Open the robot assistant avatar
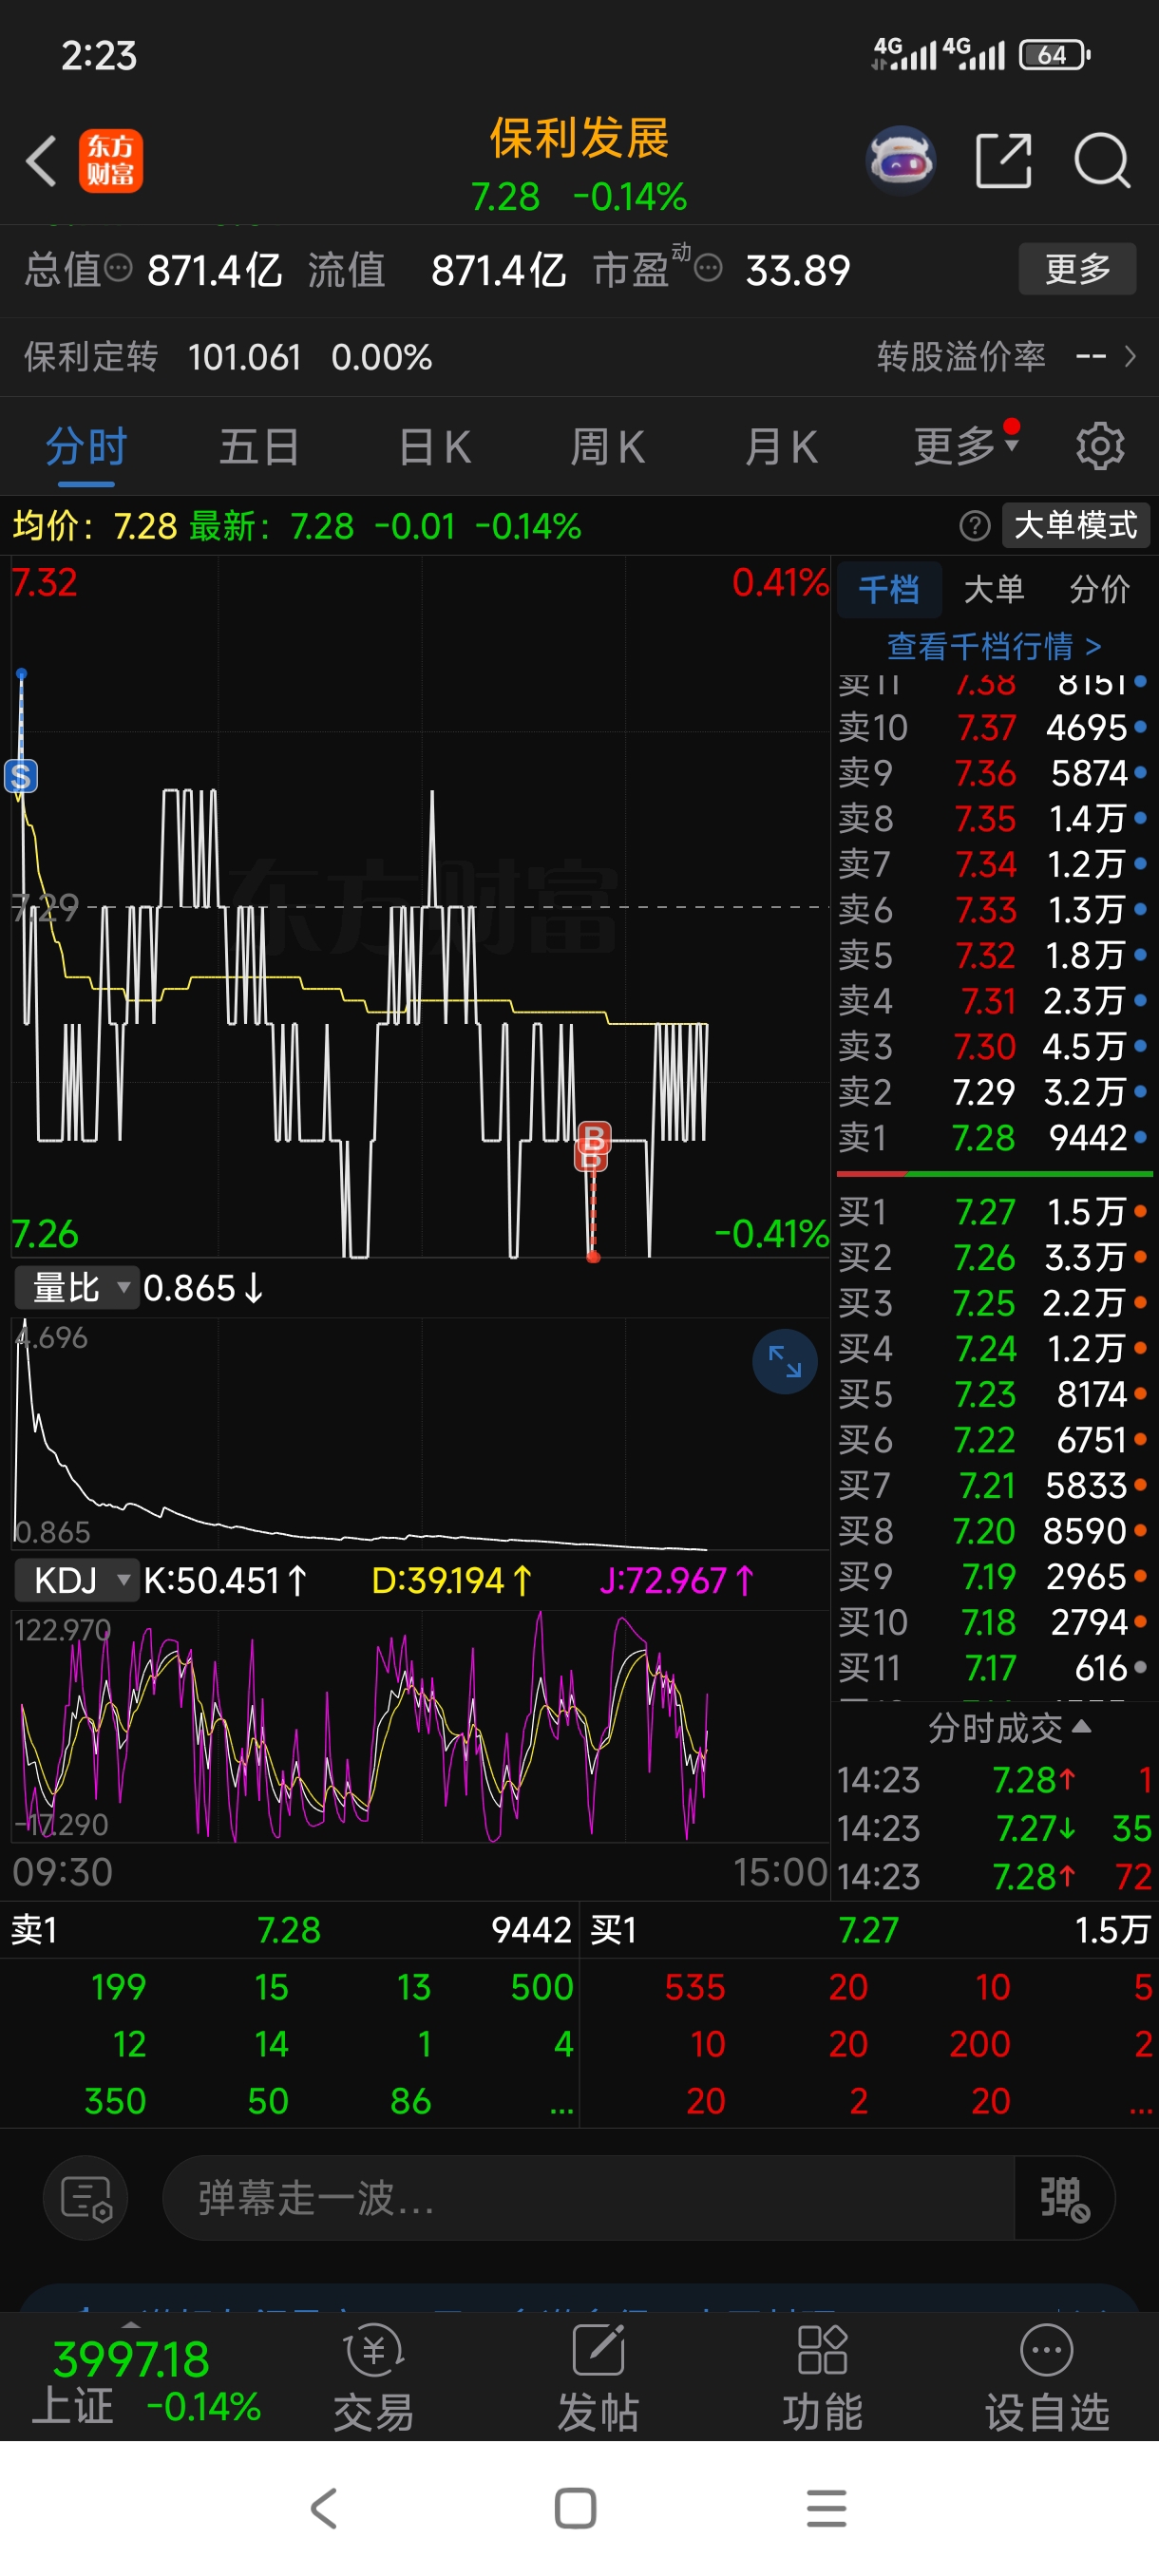Screen dimensions: 1159x2576 (x=901, y=160)
